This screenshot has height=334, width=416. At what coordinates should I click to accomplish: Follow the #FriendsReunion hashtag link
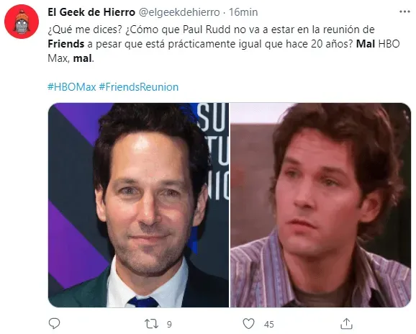[139, 87]
